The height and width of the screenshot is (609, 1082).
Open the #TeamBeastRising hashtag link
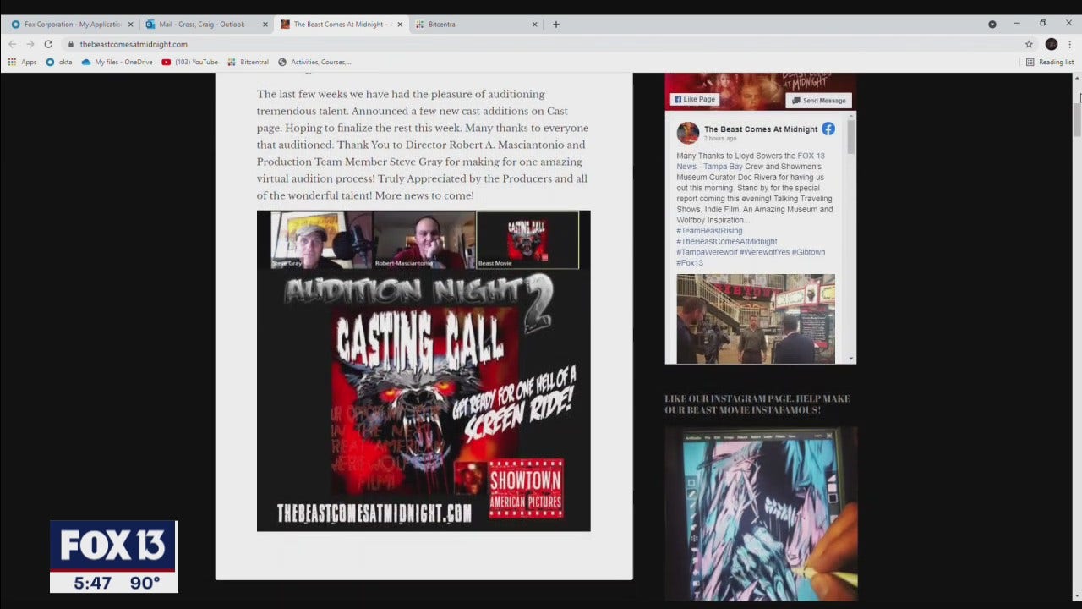[710, 230]
